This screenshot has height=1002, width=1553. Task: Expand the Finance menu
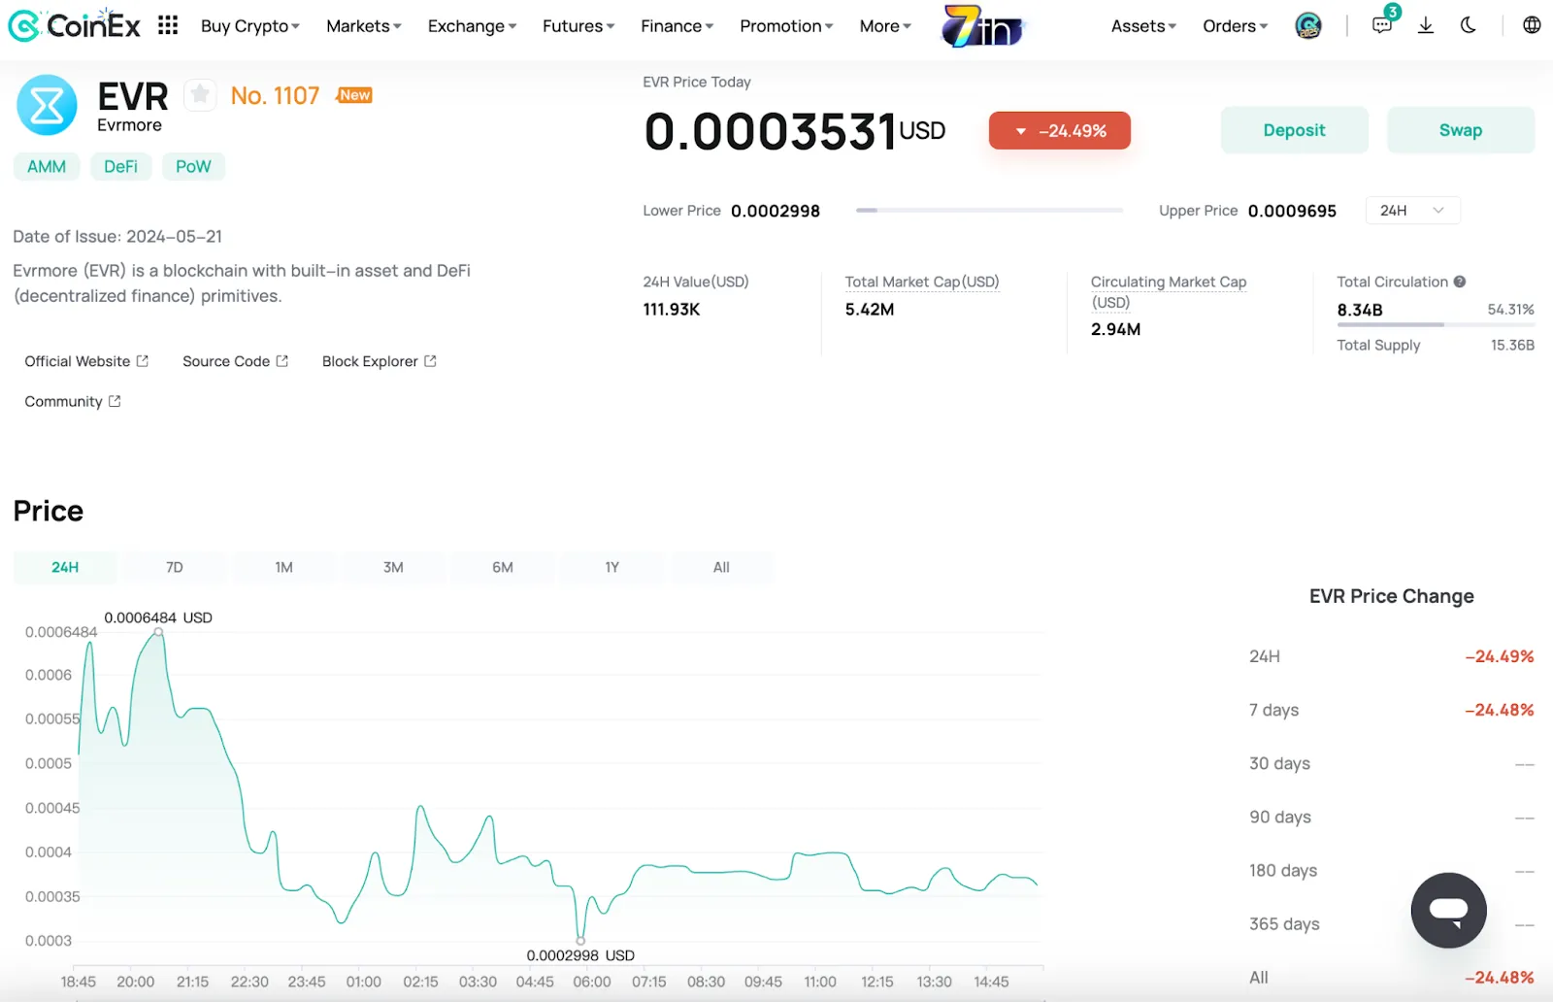677,26
